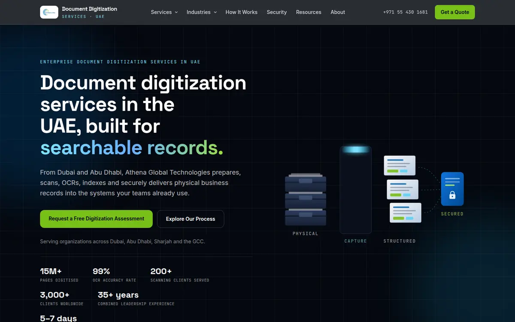Navigate to the About page

338,12
